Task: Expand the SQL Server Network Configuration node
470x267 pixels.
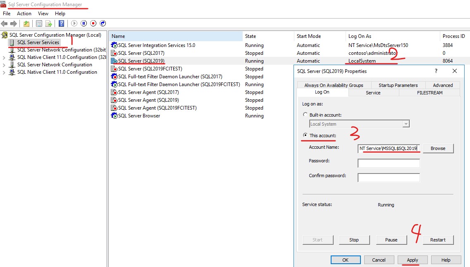Action: (x=4, y=65)
